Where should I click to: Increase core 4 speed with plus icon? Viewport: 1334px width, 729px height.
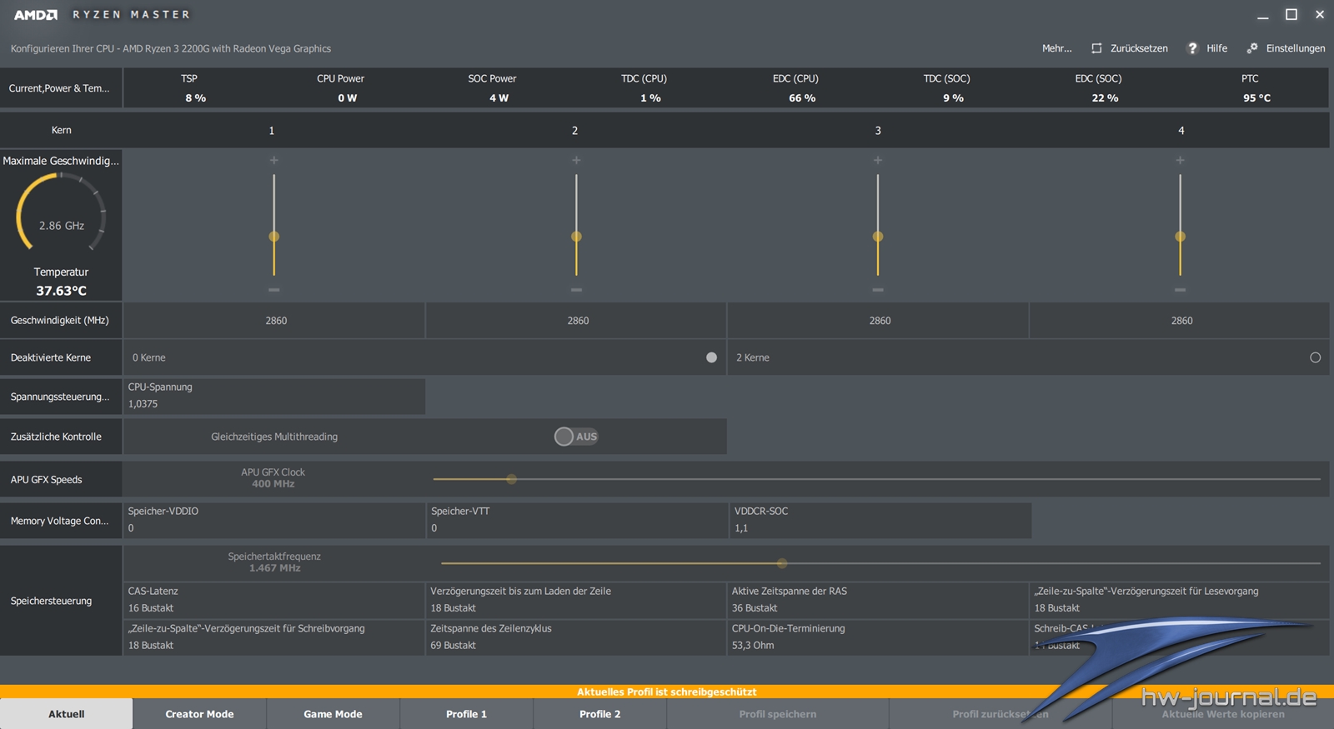click(x=1180, y=160)
